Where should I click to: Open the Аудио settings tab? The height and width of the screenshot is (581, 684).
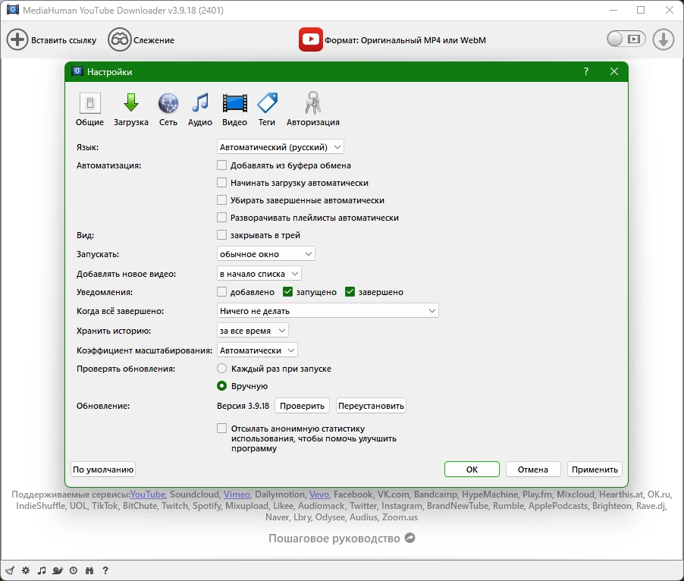pos(199,109)
